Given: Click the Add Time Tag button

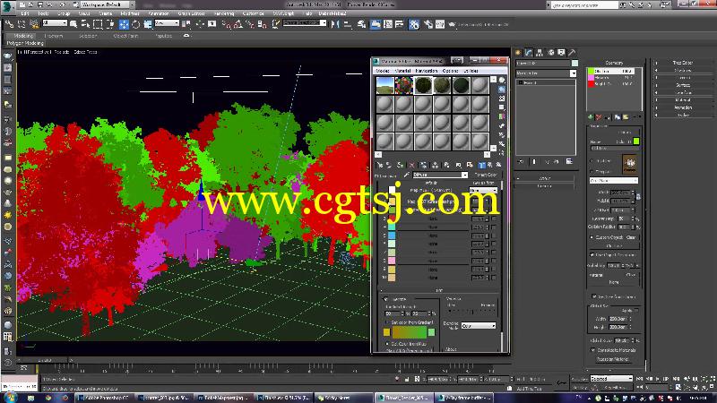Looking at the screenshot, I should pyautogui.click(x=529, y=389).
